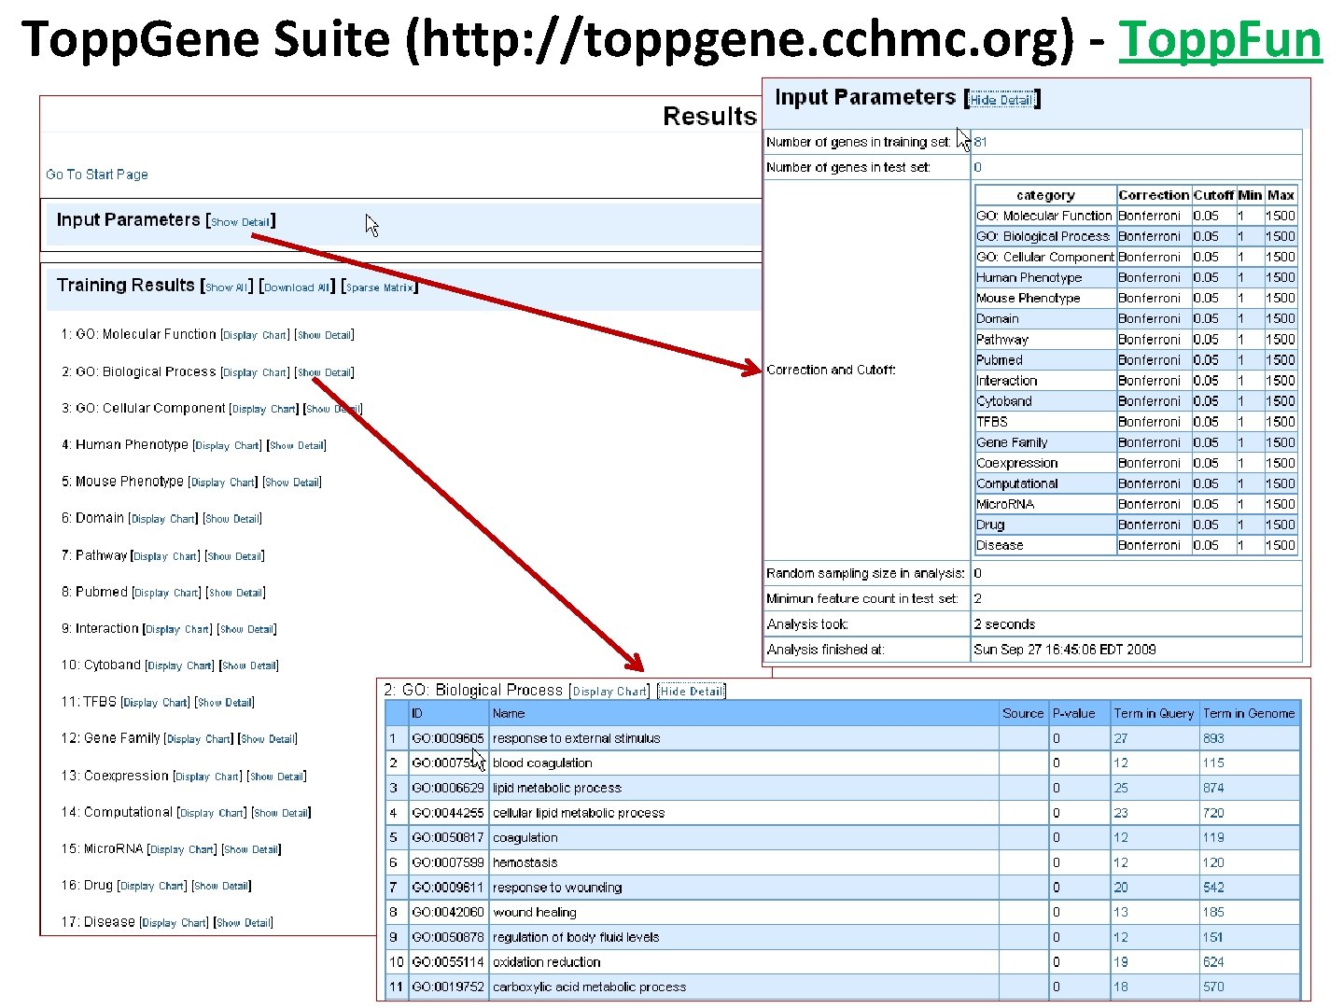Screen dimensions: 1344x1008
Task: Click the Term in Genome column header
Action: click(x=1249, y=714)
